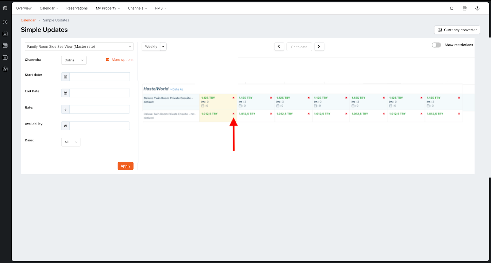Image resolution: width=491 pixels, height=263 pixels.
Task: Open the store marketplace icon in header
Action: pyautogui.click(x=465, y=9)
